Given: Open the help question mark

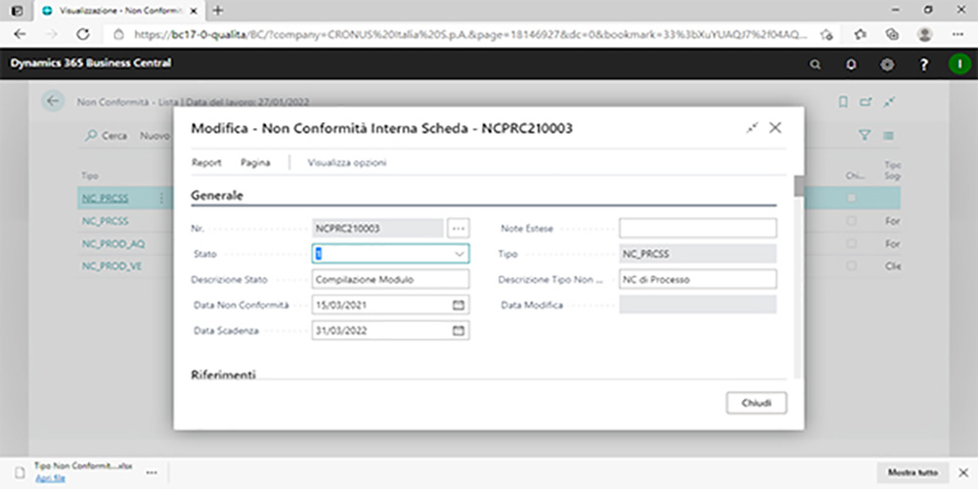Looking at the screenshot, I should (923, 65).
